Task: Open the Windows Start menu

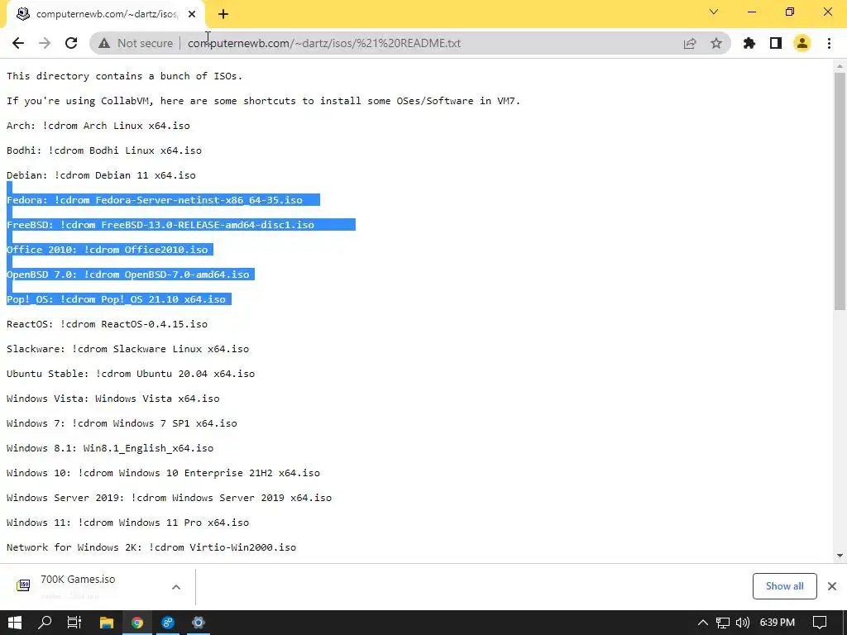Action: [15, 623]
